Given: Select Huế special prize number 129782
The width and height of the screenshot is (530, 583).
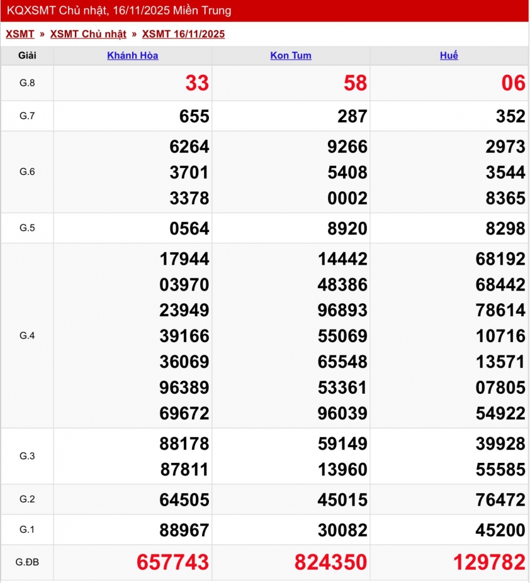Looking at the screenshot, I should click(x=489, y=562).
